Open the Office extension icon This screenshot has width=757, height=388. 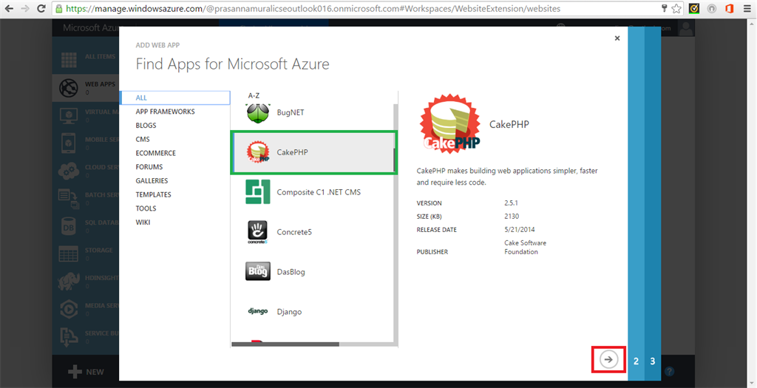coord(729,8)
